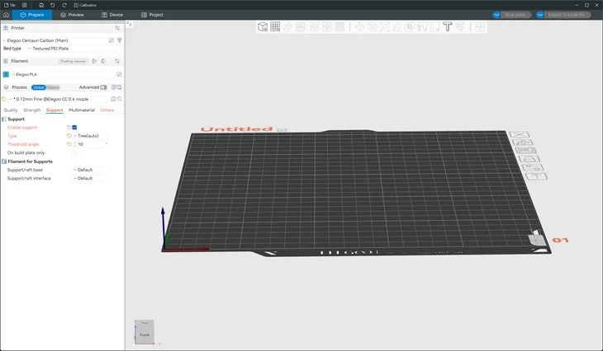Open filament section settings icon
The image size is (603, 351).
coord(117,61)
